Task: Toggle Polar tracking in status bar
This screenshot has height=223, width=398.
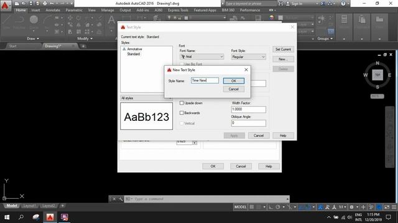Action: point(278,207)
